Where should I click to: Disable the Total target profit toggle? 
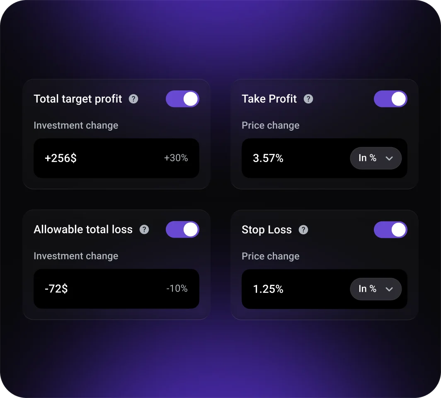(182, 99)
